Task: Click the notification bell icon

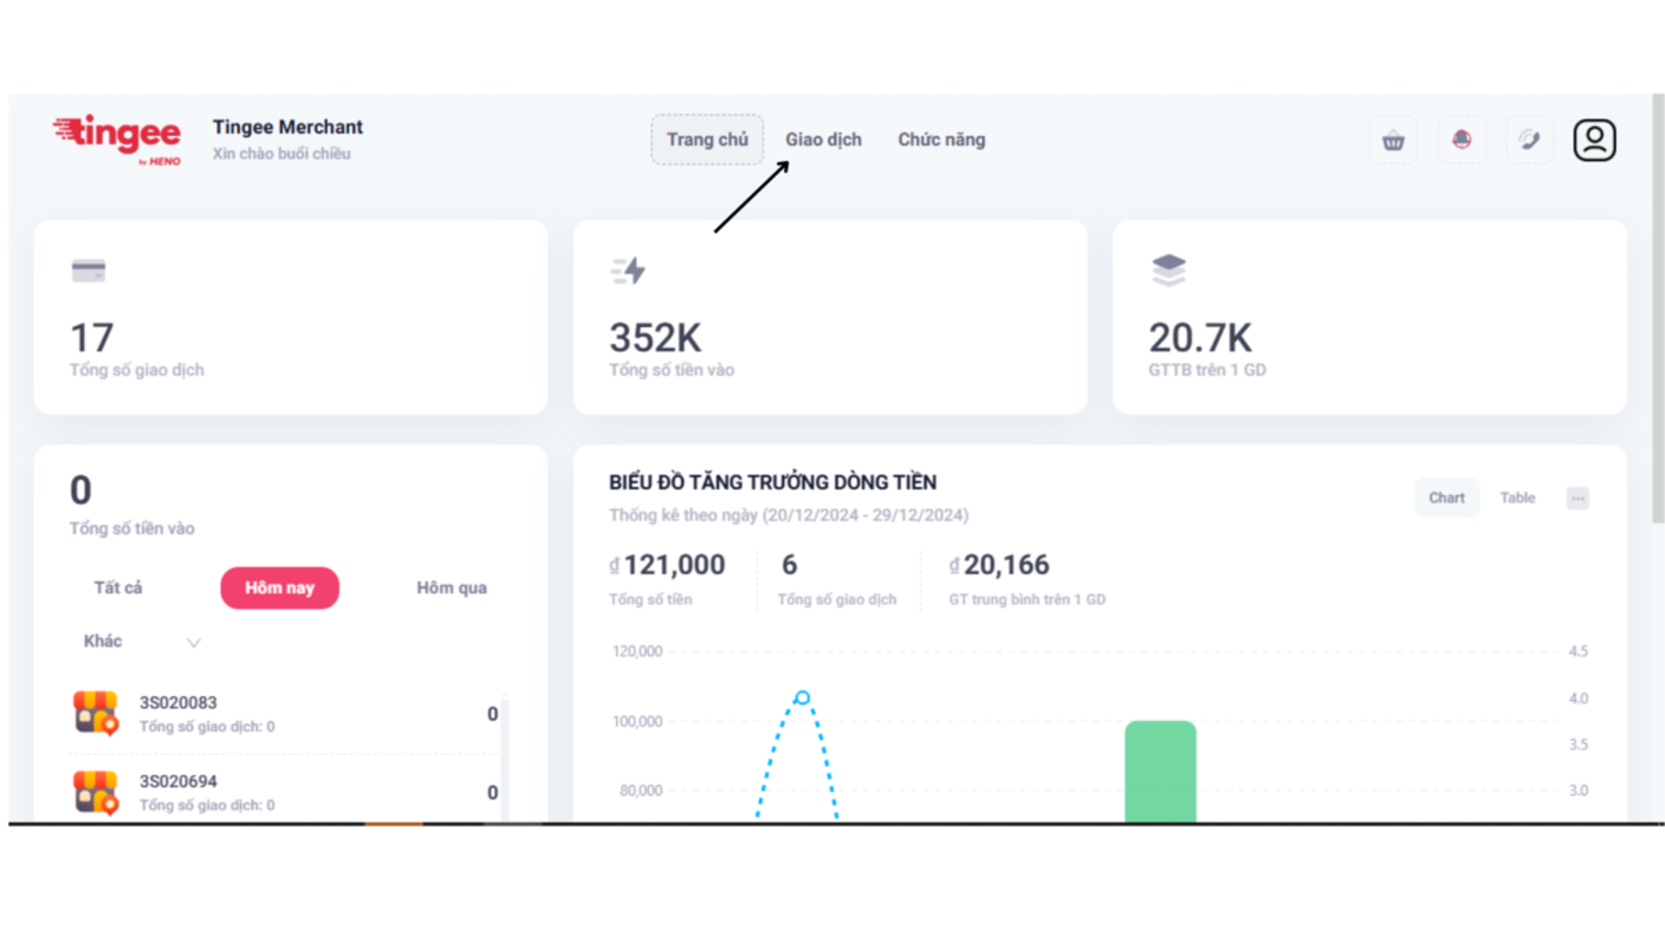Action: (x=1461, y=139)
